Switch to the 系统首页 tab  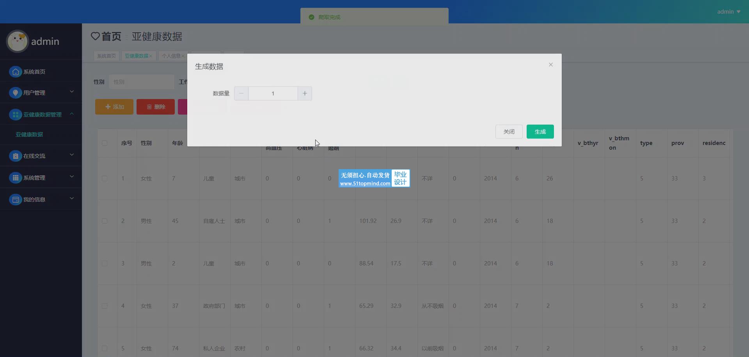(x=106, y=56)
